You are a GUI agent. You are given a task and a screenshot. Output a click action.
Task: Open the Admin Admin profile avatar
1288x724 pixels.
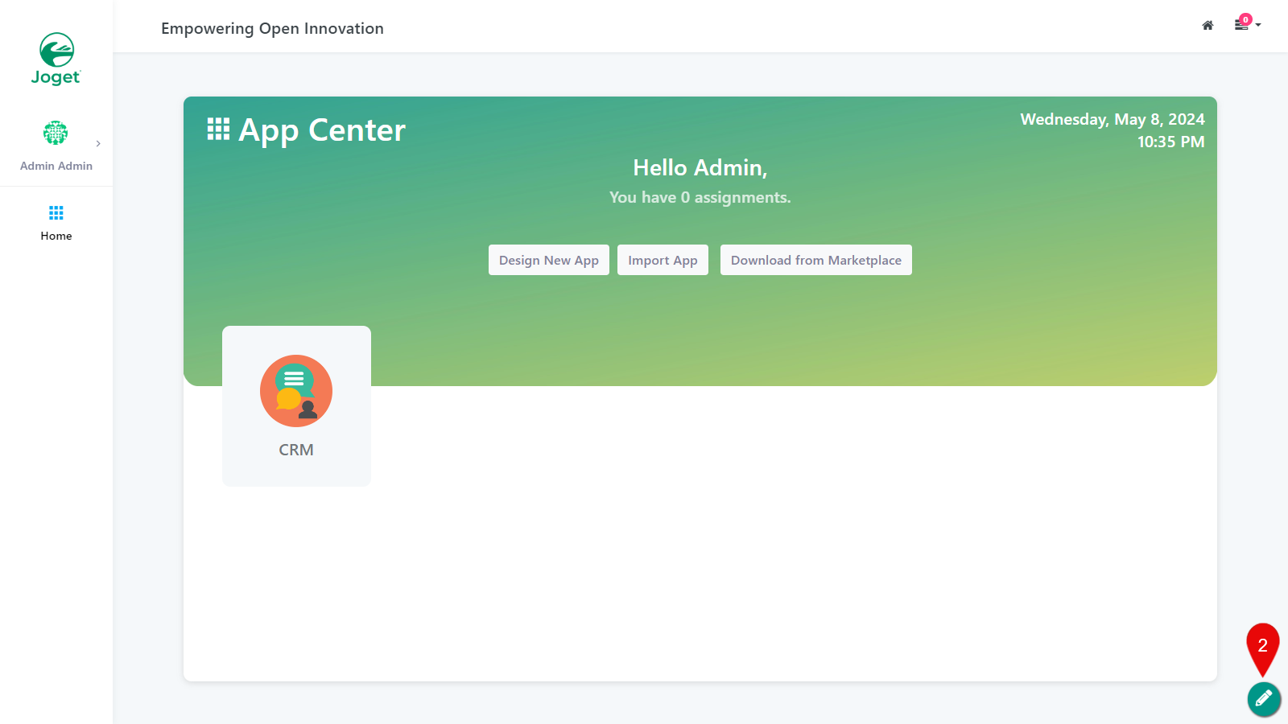56,133
